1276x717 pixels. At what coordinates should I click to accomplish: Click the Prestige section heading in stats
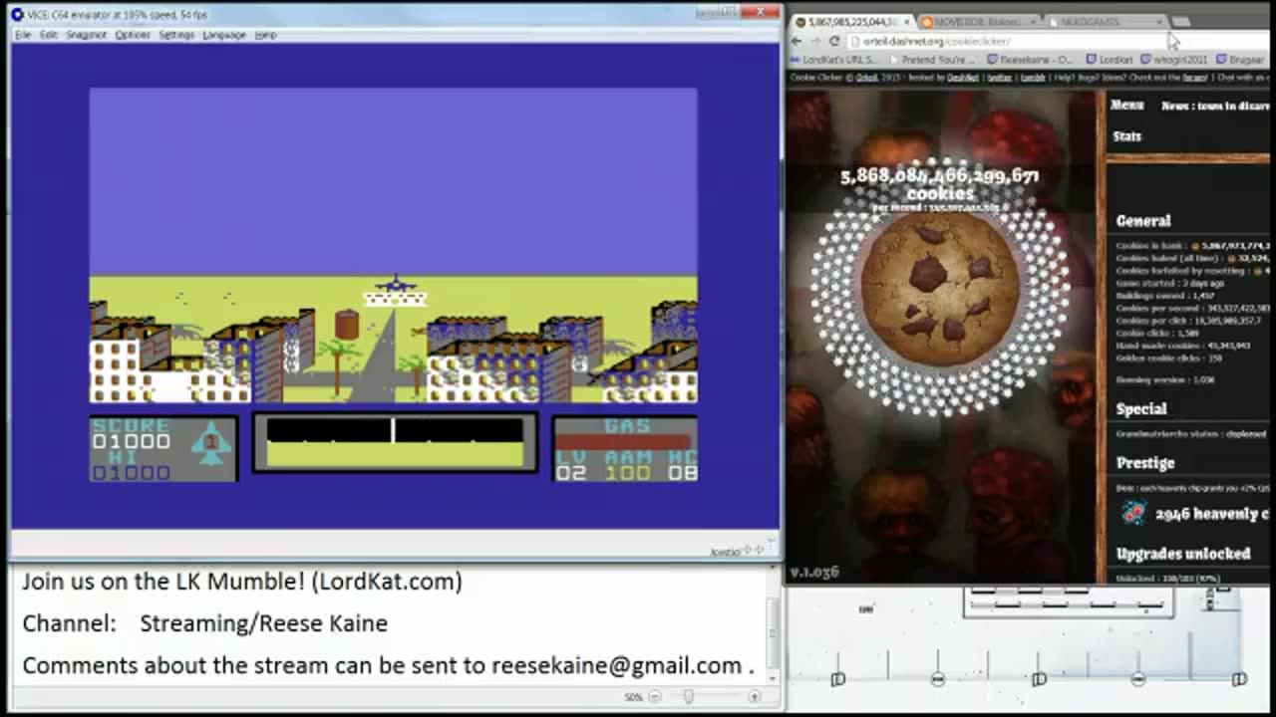point(1145,463)
